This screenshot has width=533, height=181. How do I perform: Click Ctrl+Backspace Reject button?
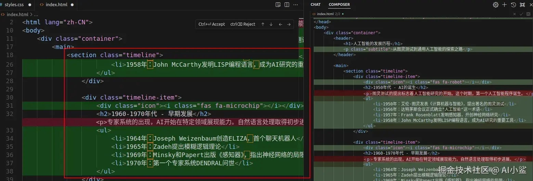pyautogui.click(x=243, y=24)
